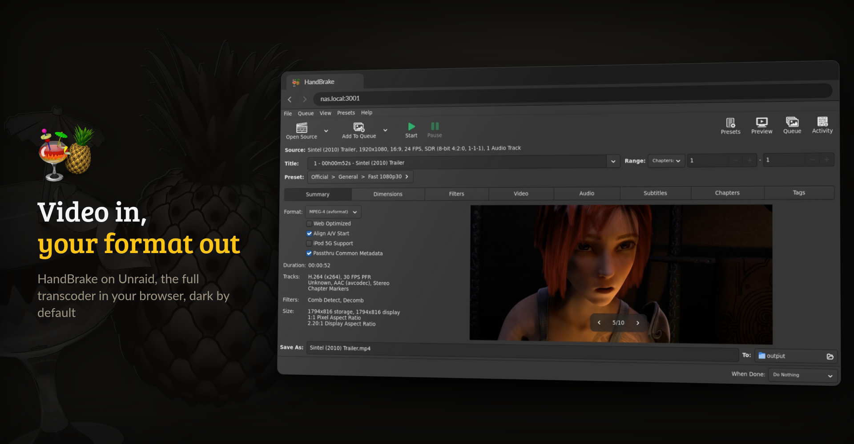Start the encode with the green play icon
The height and width of the screenshot is (444, 854).
411,127
